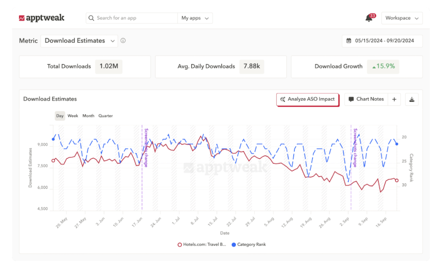Click the calendar icon in date range
This screenshot has width=439, height=269.
349,41
